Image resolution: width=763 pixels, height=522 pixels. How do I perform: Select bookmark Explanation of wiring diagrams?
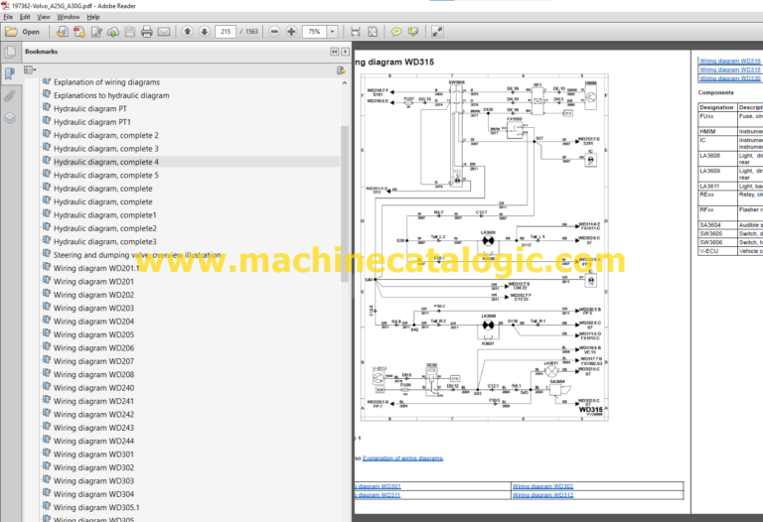(106, 82)
